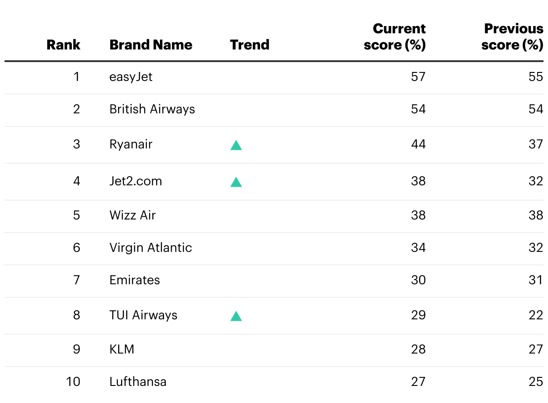This screenshot has width=548, height=403.
Task: Select the Emirates row name
Action: tap(135, 280)
